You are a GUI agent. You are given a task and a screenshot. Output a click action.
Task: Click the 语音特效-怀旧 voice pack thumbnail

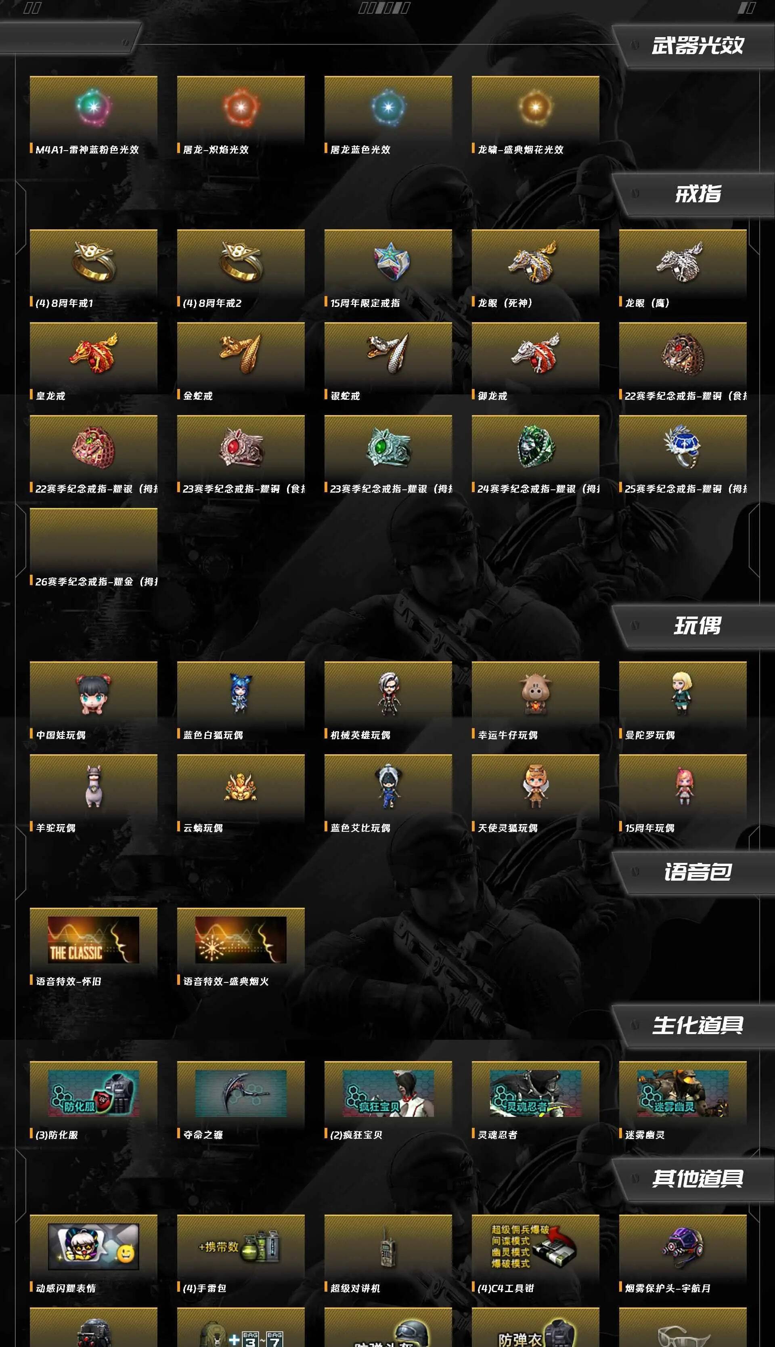point(93,940)
